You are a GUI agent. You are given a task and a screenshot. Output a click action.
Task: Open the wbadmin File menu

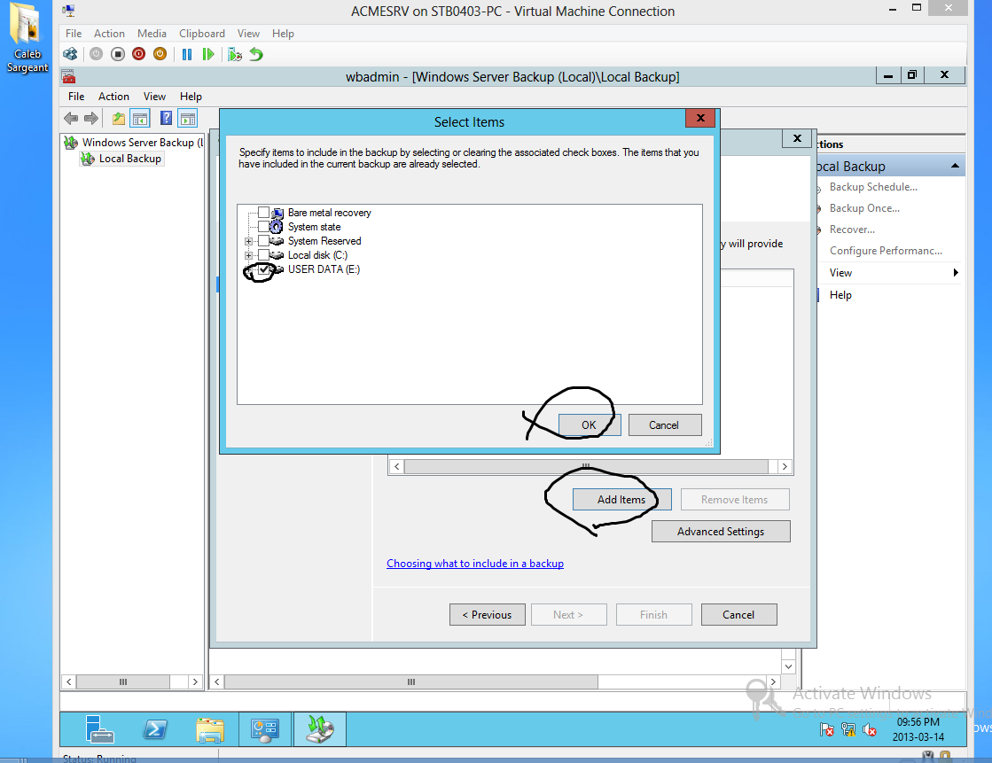[76, 97]
